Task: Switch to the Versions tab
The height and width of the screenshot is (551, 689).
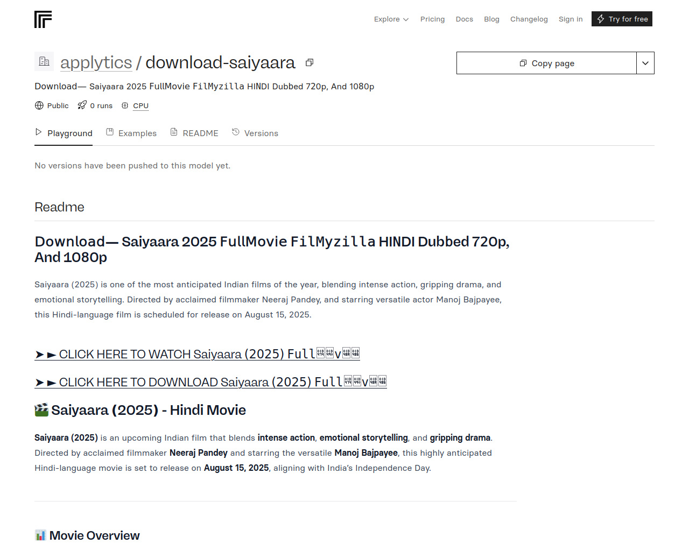Action: pyautogui.click(x=255, y=133)
